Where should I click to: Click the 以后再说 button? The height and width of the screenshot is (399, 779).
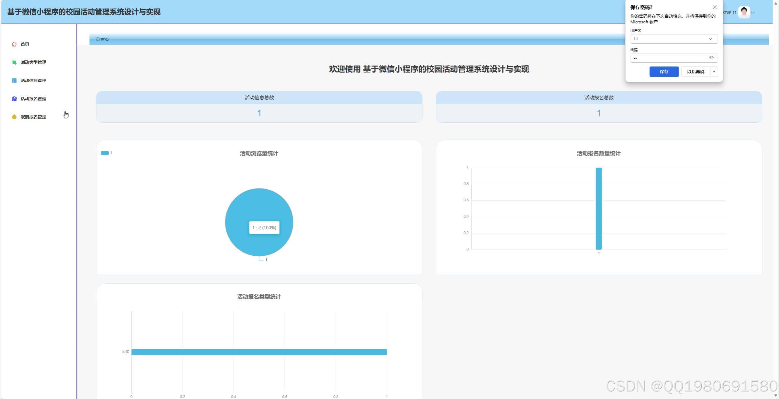pyautogui.click(x=695, y=72)
